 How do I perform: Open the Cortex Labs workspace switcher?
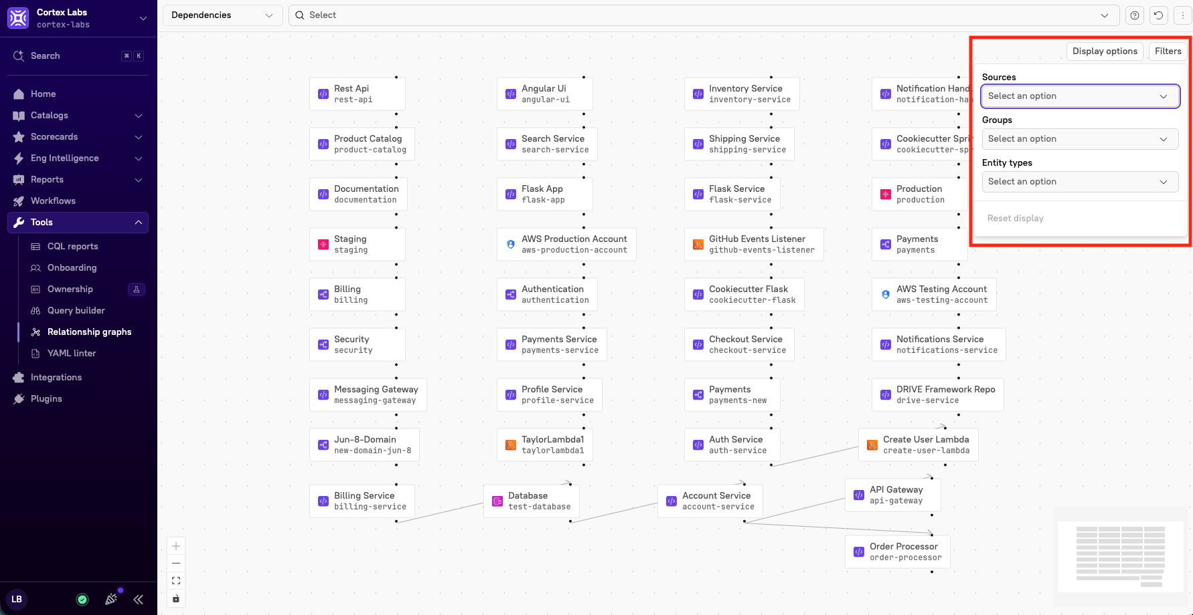(78, 18)
